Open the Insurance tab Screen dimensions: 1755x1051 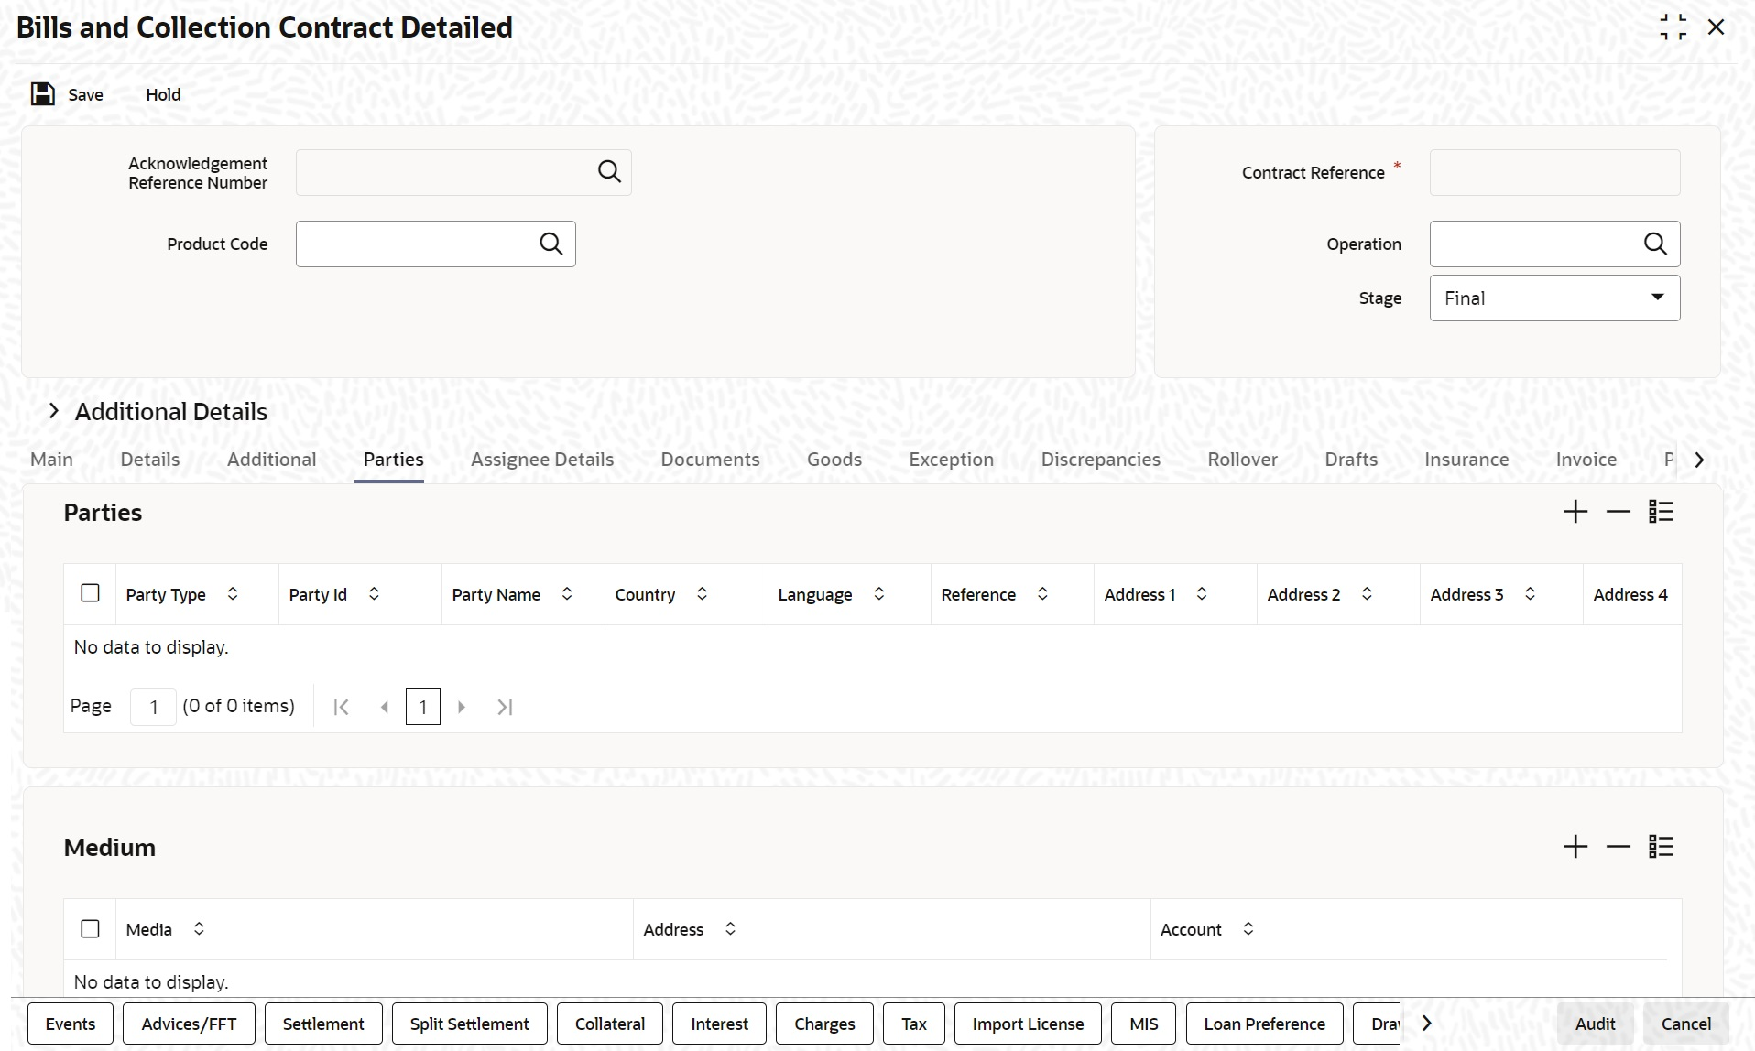point(1466,460)
